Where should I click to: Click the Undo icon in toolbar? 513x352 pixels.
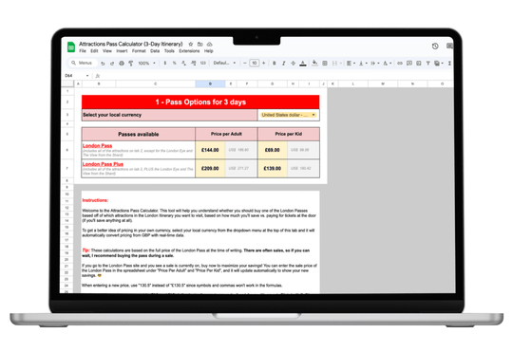(x=103, y=63)
